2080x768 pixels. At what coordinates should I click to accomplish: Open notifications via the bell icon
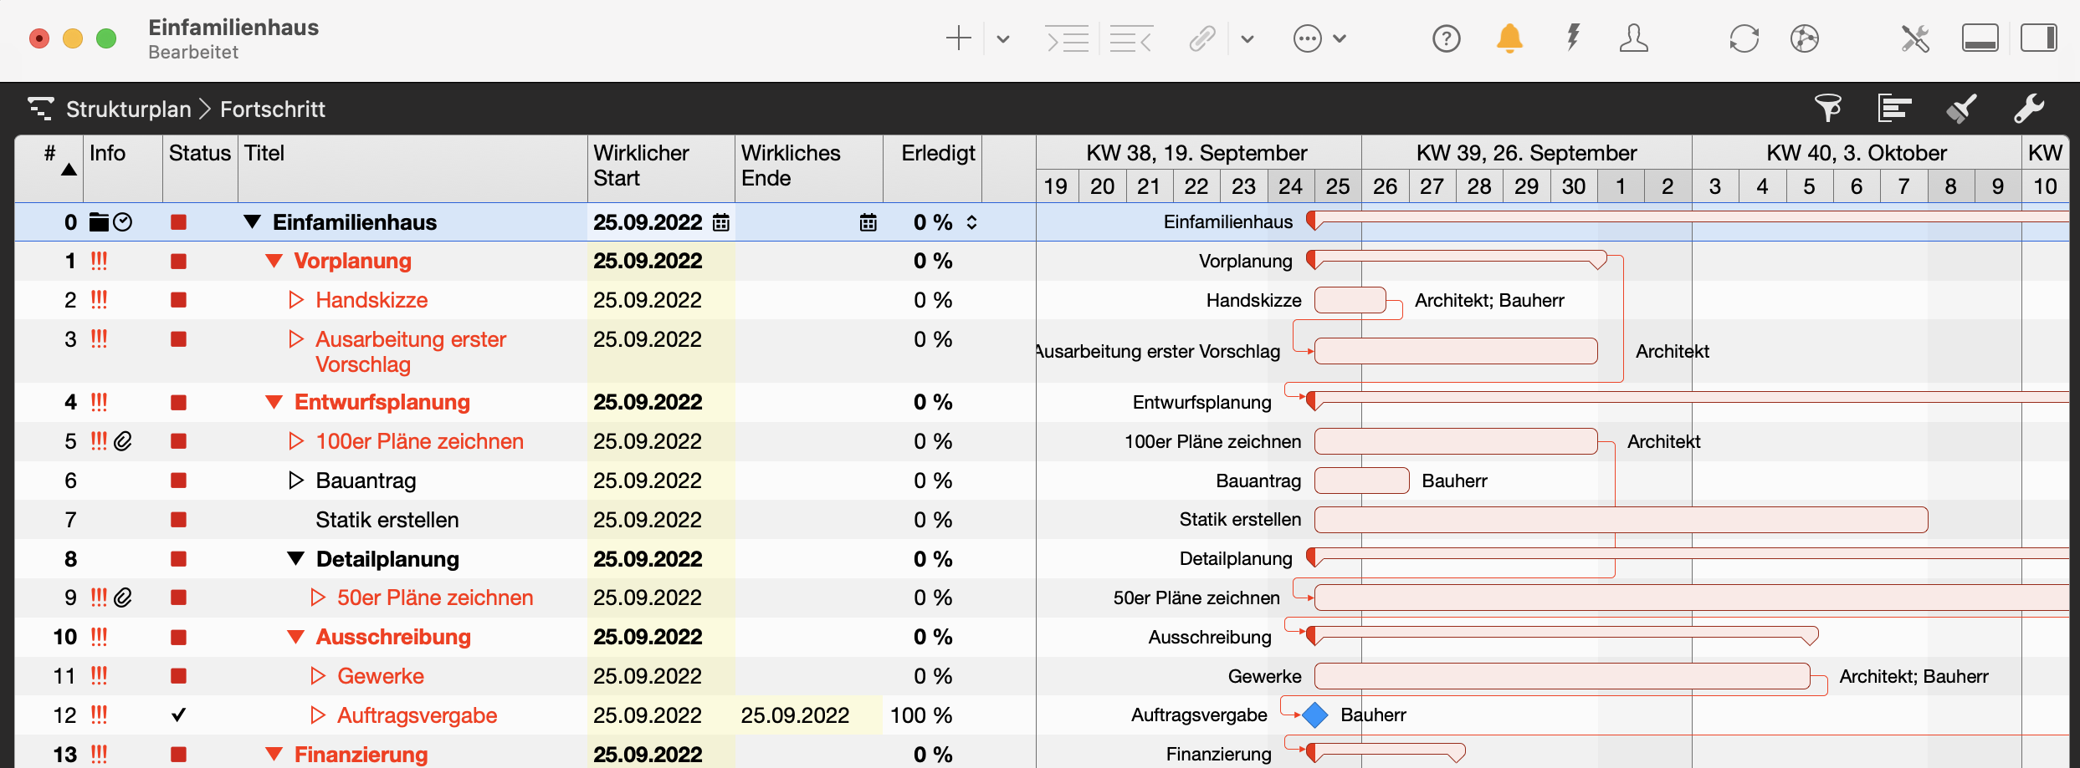click(x=1509, y=38)
